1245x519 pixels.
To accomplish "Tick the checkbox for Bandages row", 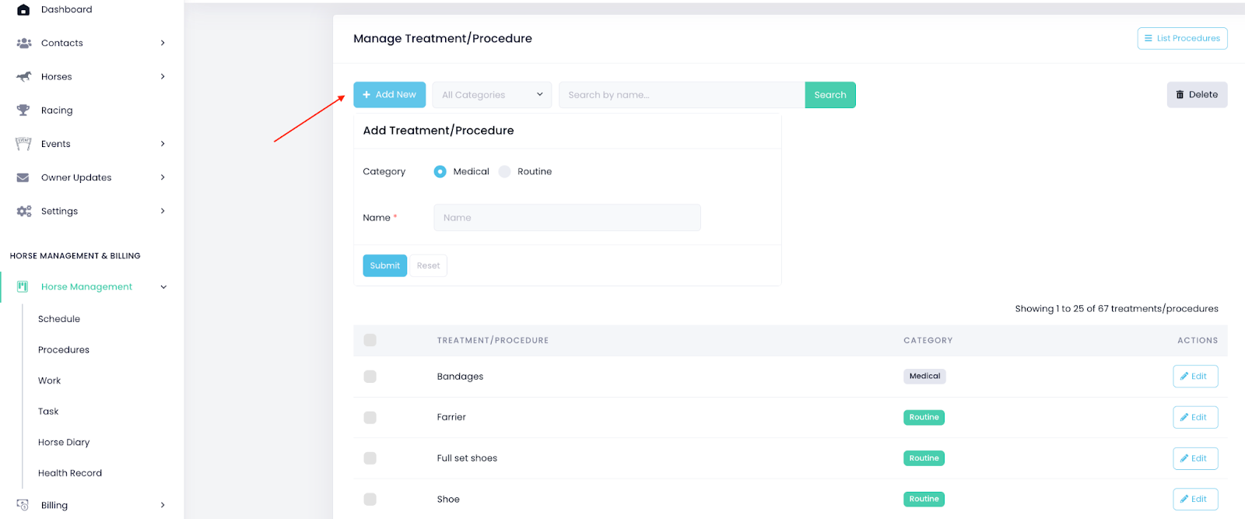I will click(x=370, y=377).
